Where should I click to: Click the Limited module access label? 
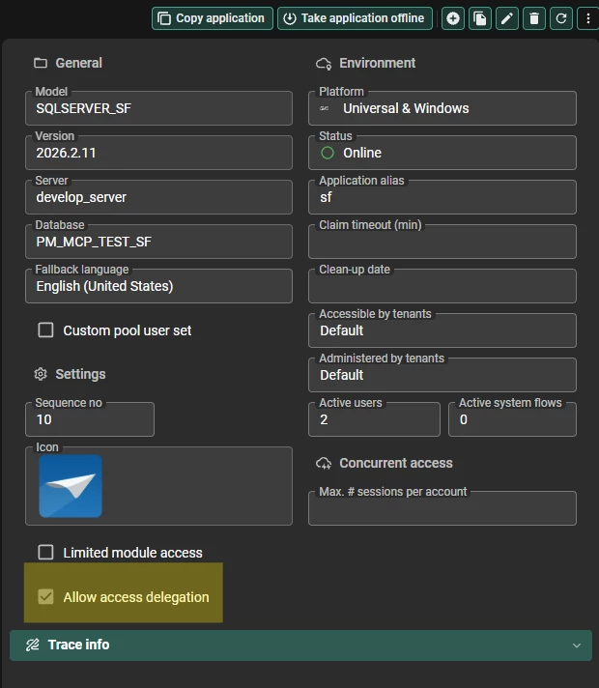[132, 553]
